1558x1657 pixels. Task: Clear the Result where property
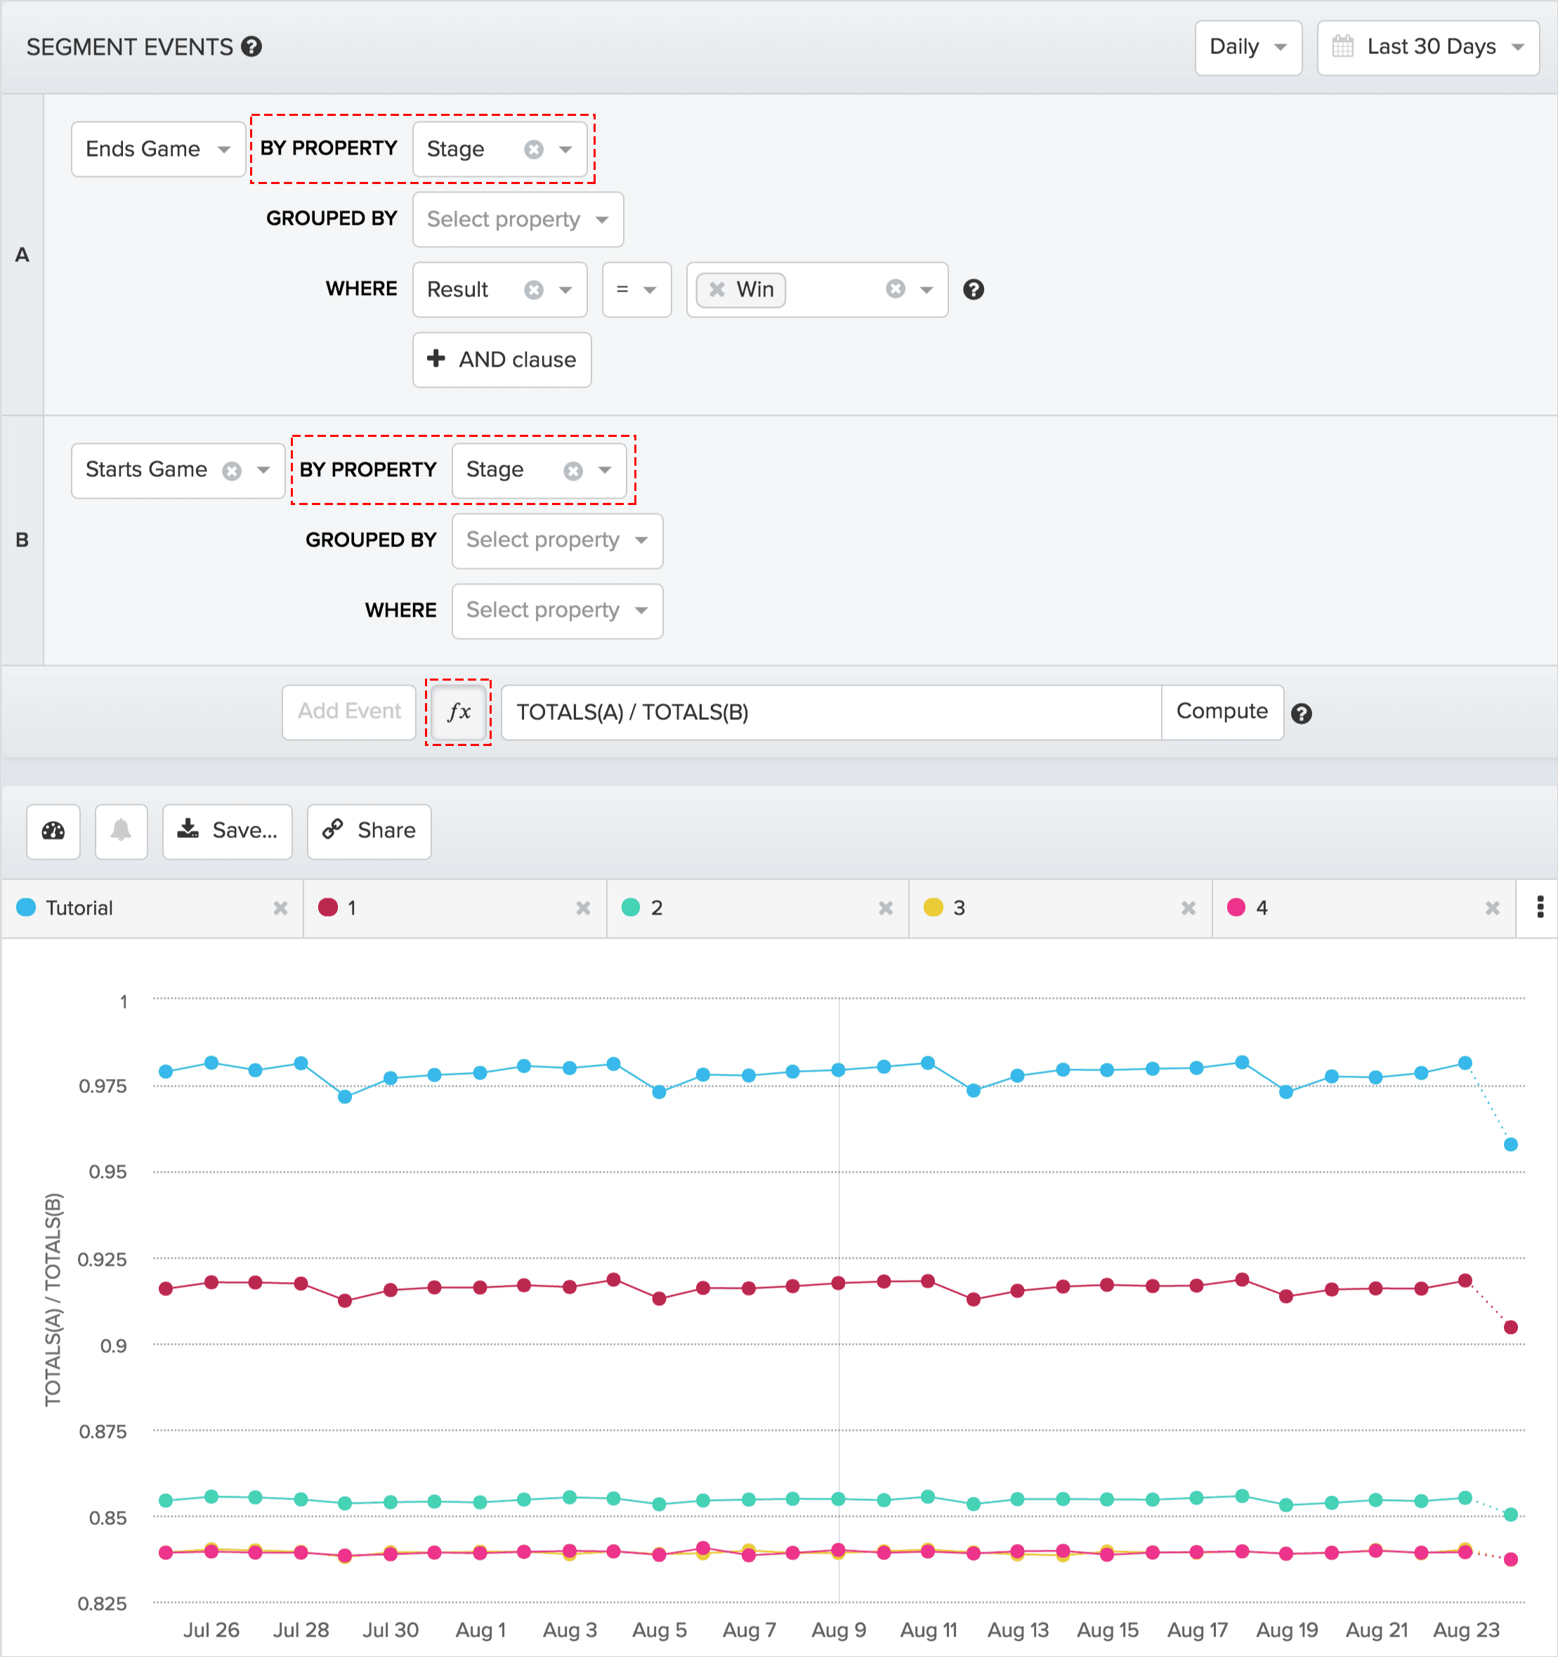pyautogui.click(x=534, y=289)
